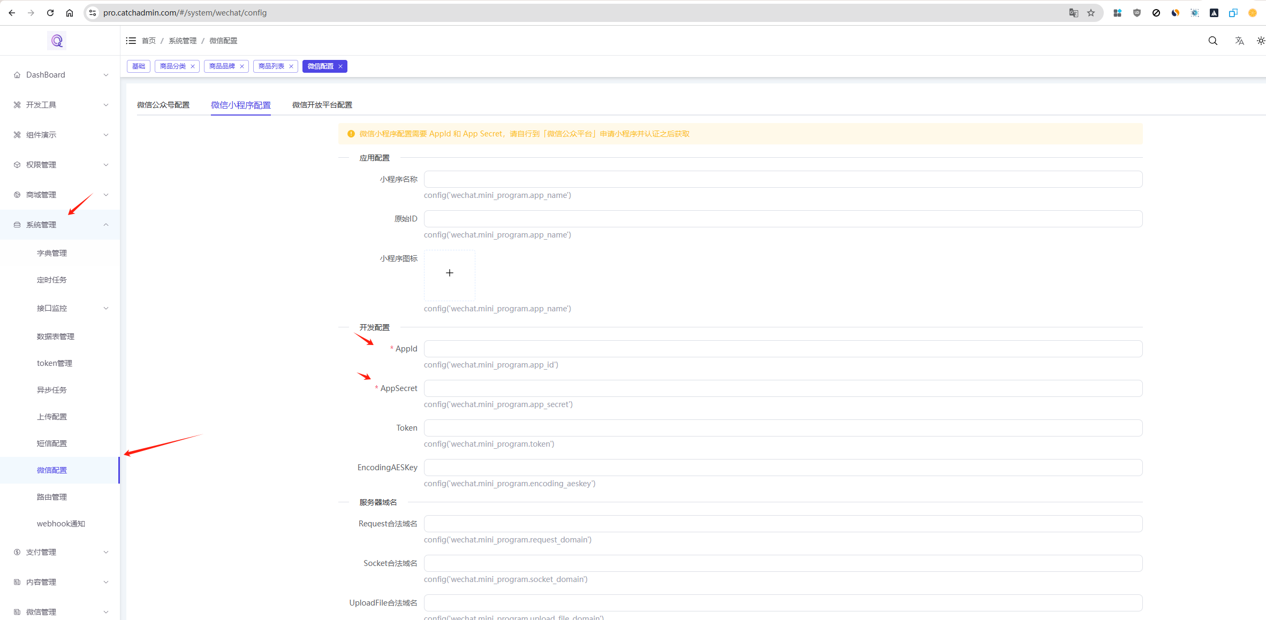Click the browser back arrow
This screenshot has height=620, width=1266.
point(12,13)
